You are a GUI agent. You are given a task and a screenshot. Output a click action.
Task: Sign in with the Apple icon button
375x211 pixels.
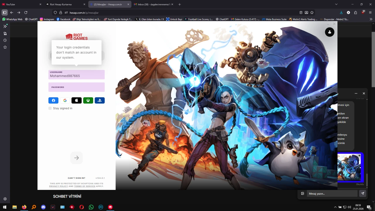tap(76, 101)
